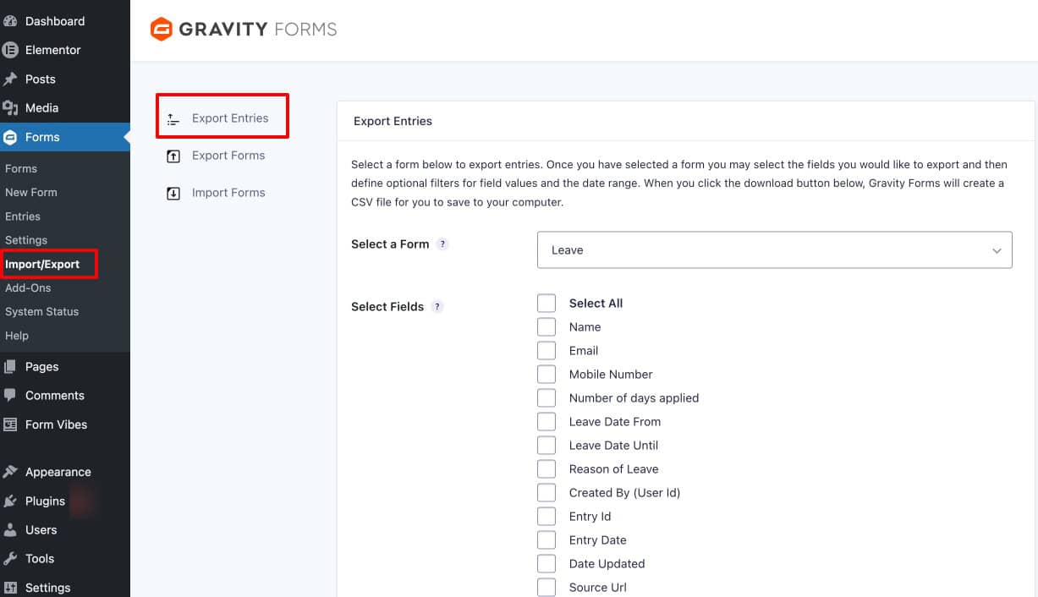Click the Select a Form label text
Screen dimensions: 1038x597
pyautogui.click(x=390, y=244)
